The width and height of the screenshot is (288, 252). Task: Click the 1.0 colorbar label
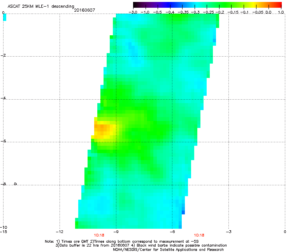[281, 12]
